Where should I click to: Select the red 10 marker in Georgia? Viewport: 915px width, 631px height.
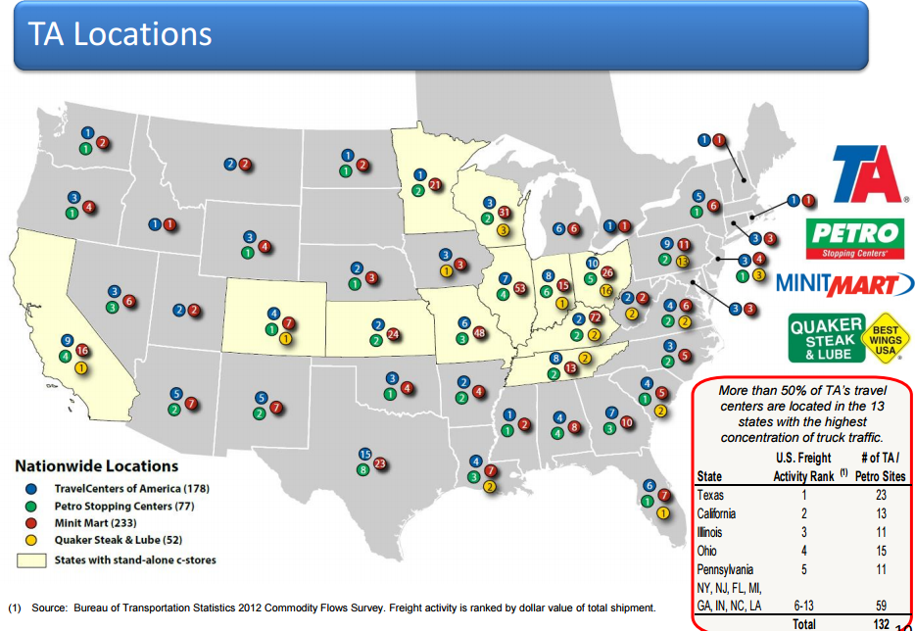point(627,422)
